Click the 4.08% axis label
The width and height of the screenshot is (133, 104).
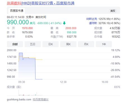[116, 57]
